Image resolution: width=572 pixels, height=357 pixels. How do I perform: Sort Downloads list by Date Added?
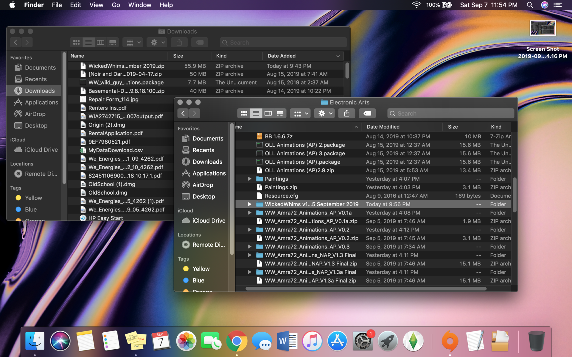coord(303,56)
